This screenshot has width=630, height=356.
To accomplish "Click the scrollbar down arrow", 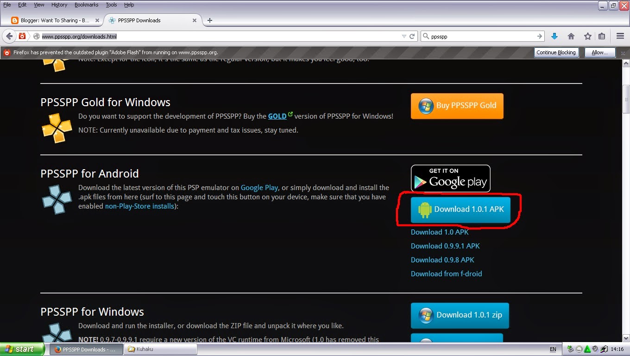I will pos(626,338).
